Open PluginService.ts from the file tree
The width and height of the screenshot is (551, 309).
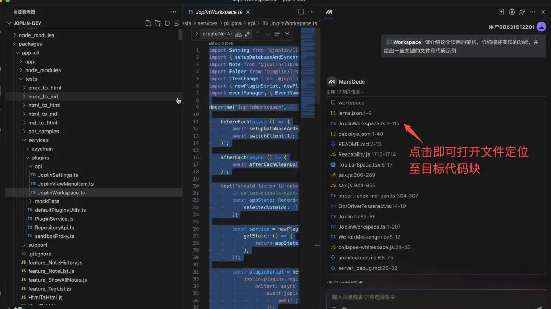54,219
